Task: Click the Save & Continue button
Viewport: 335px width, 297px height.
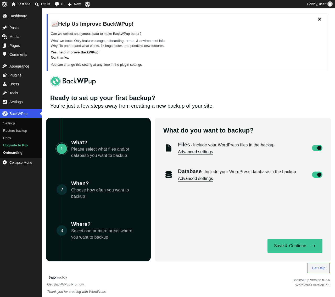Action: tap(295, 246)
